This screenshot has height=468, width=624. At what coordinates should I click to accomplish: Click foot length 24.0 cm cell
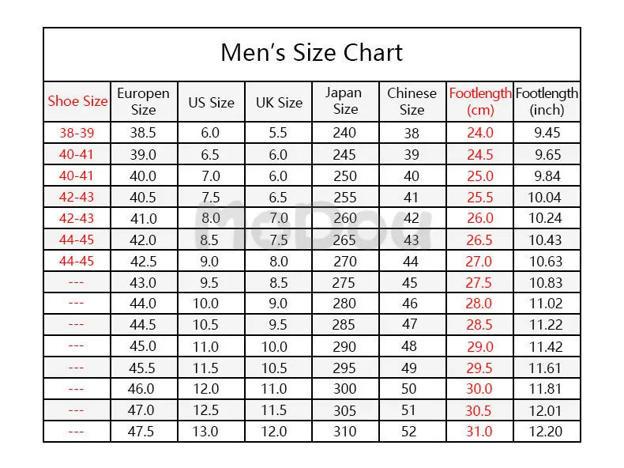tap(480, 133)
